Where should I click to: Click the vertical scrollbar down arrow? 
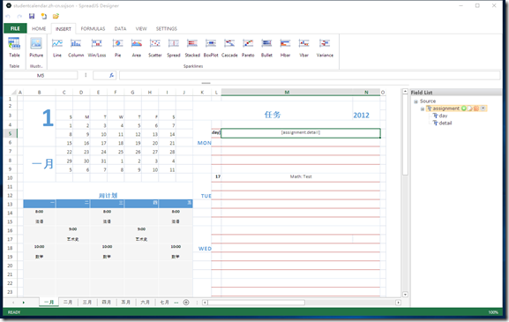coord(405,295)
